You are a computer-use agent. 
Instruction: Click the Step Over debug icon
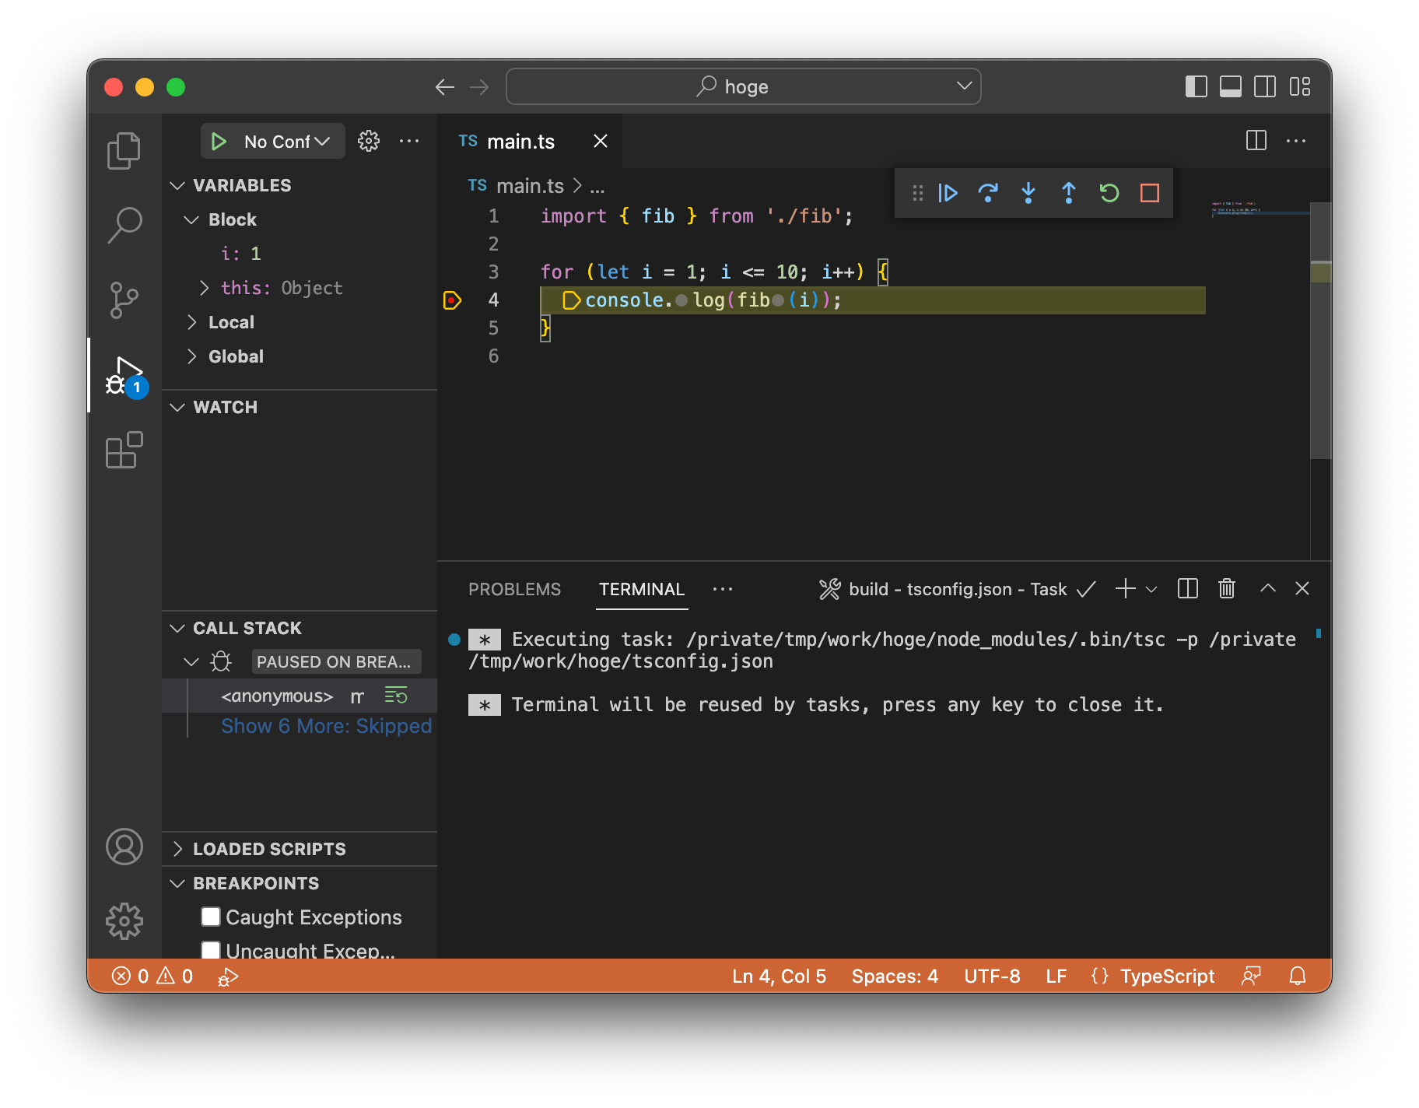pyautogui.click(x=988, y=193)
